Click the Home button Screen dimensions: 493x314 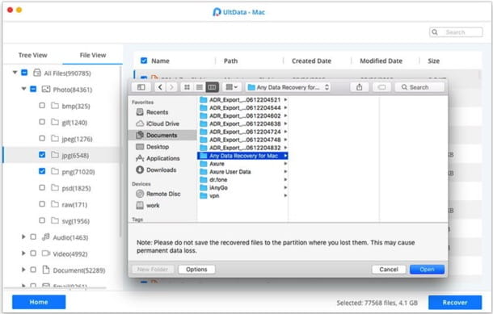pos(39,302)
